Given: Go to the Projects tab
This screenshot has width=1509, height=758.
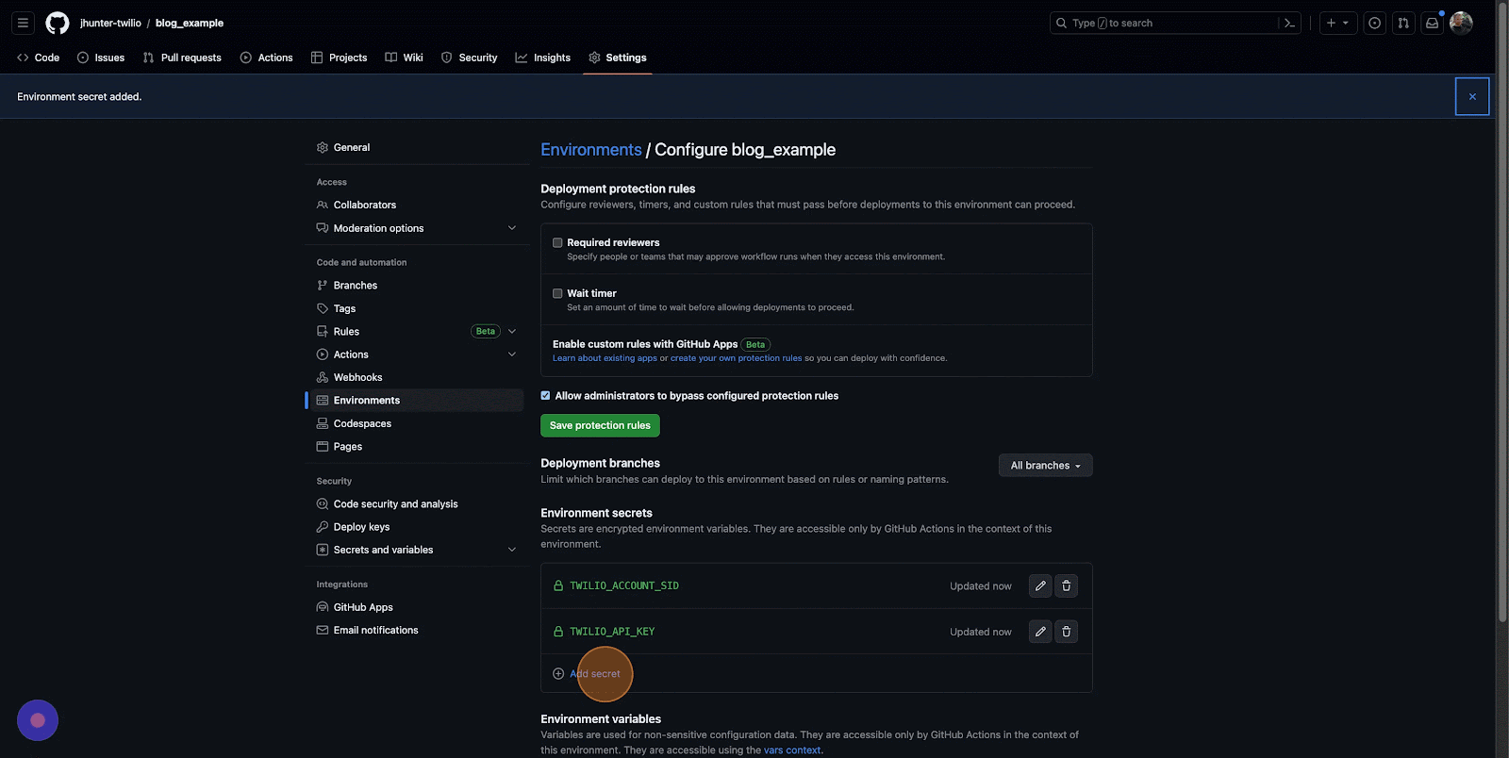Looking at the screenshot, I should (339, 58).
